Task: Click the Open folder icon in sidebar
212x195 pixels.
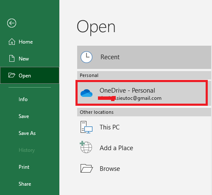Action: coord(12,75)
